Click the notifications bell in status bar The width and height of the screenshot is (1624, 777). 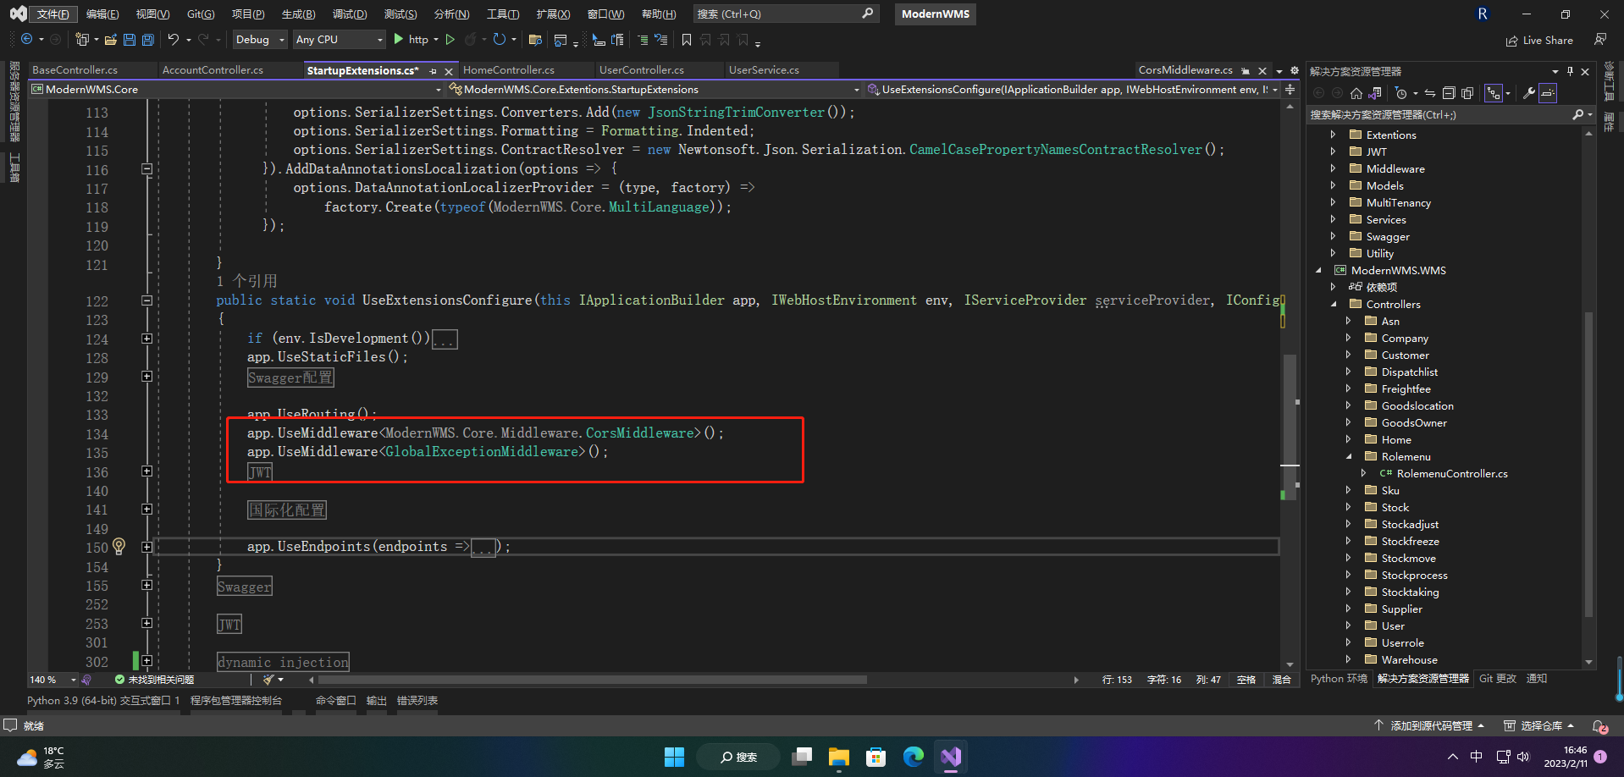point(1599,726)
